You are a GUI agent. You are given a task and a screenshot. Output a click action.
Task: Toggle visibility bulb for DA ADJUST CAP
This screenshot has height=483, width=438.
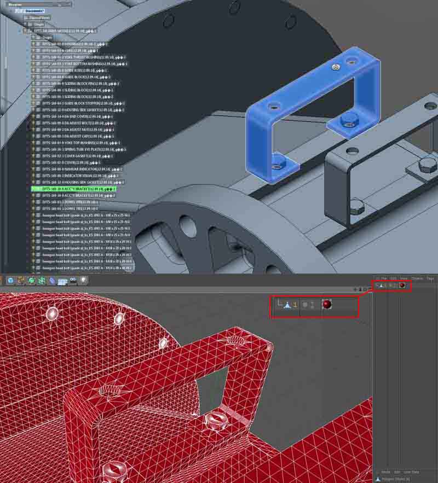[x=33, y=136]
